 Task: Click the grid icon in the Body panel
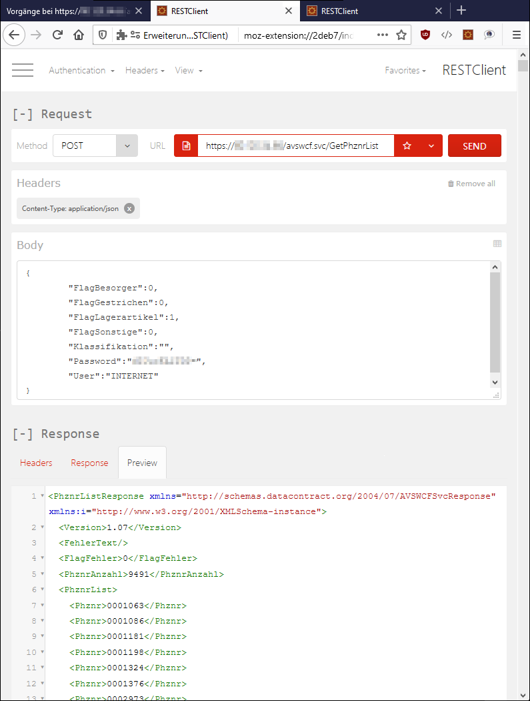(497, 243)
